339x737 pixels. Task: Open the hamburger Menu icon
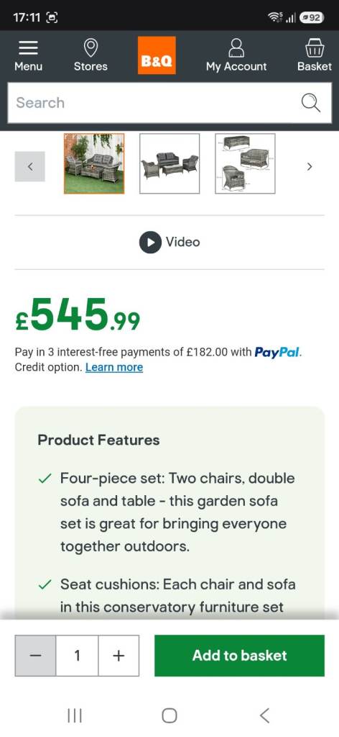click(x=28, y=48)
